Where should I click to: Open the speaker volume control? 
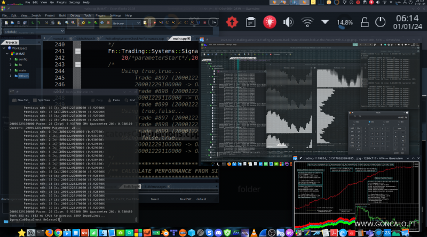tap(288, 22)
